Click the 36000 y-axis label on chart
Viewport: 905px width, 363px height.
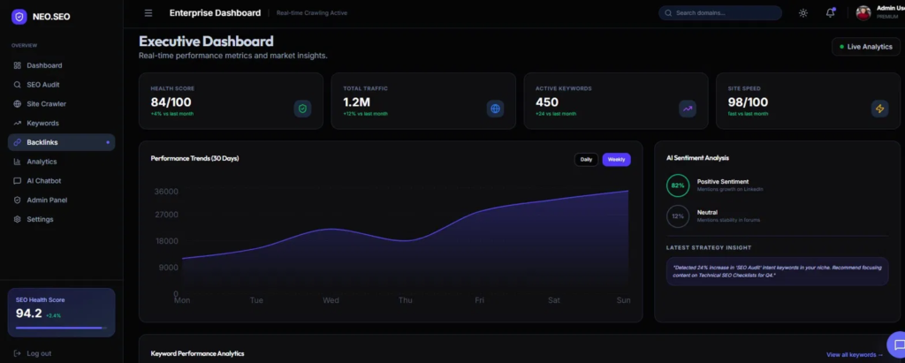(166, 192)
